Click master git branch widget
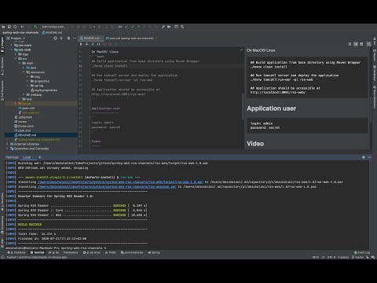The height and width of the screenshot is (283, 377). point(358,257)
